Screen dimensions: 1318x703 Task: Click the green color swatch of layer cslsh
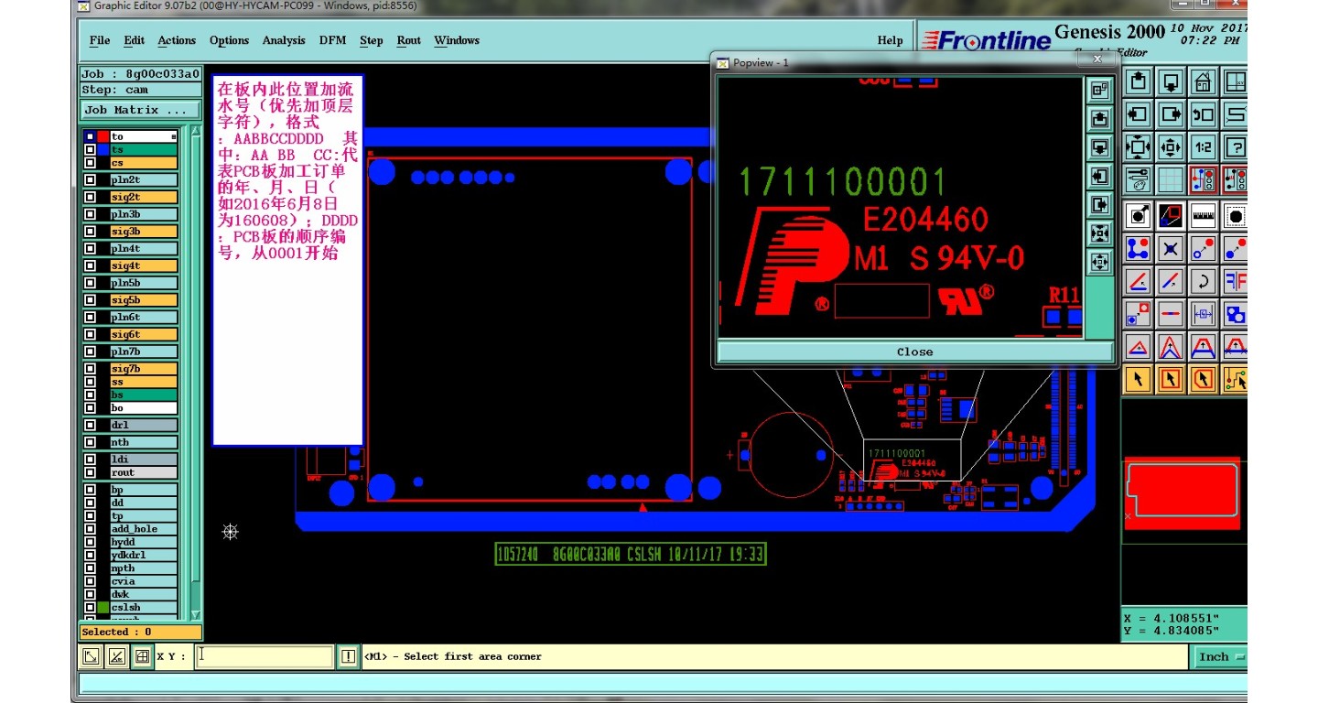point(103,608)
